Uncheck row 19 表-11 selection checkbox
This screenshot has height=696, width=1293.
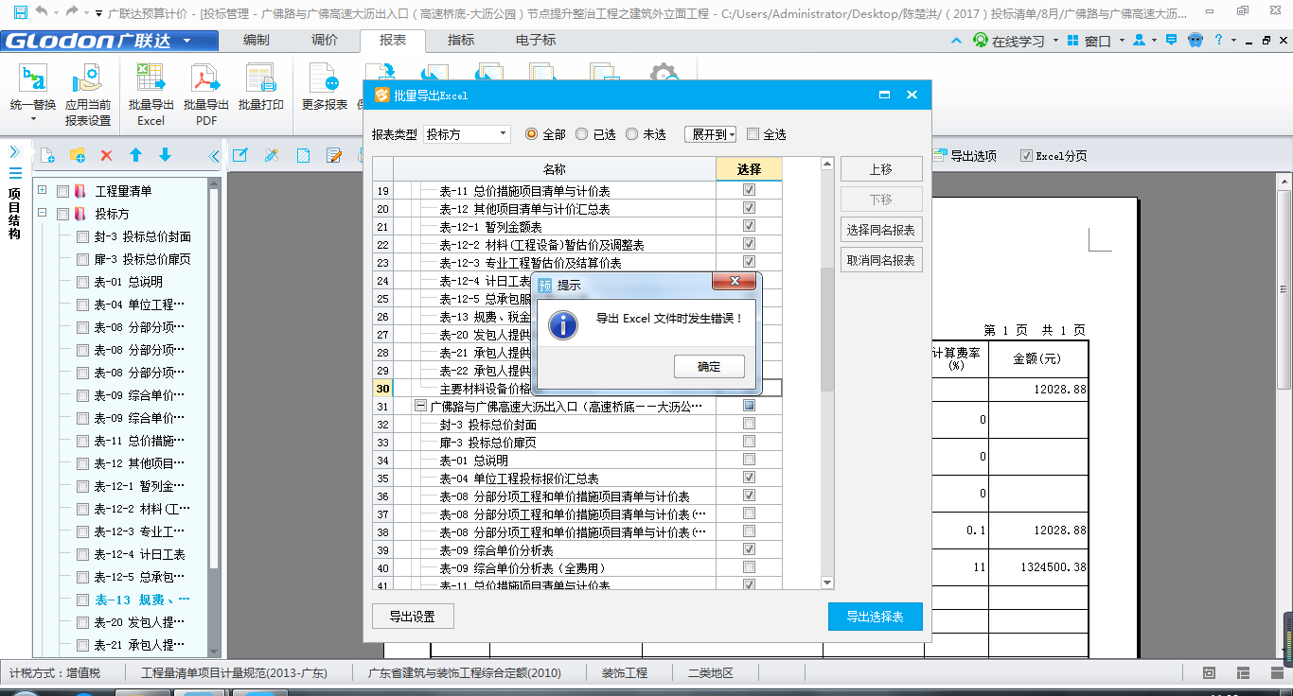click(749, 190)
